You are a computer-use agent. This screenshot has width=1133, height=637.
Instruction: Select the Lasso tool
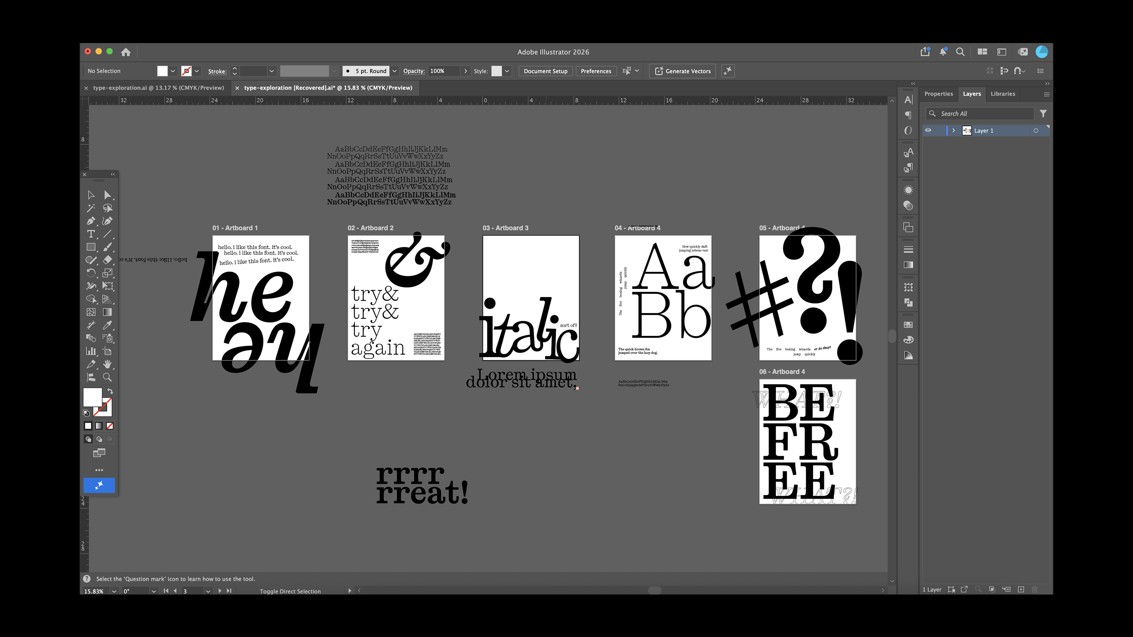[107, 208]
